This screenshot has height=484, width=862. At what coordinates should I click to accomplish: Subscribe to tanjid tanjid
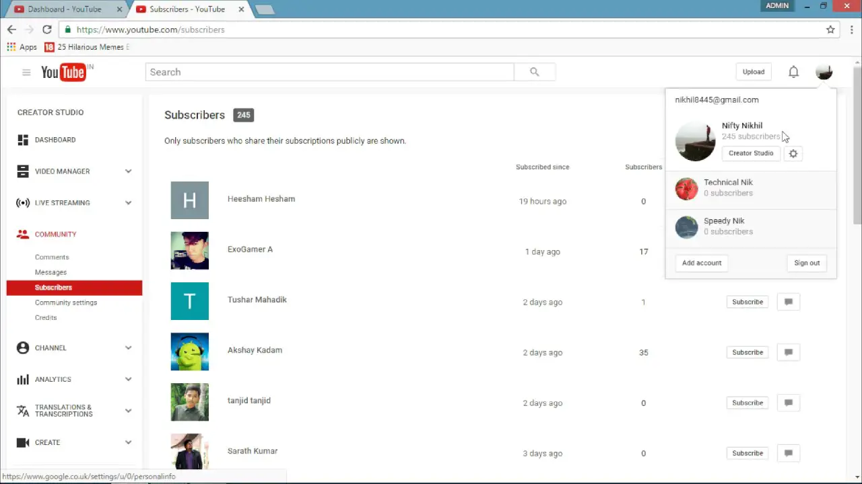(748, 403)
